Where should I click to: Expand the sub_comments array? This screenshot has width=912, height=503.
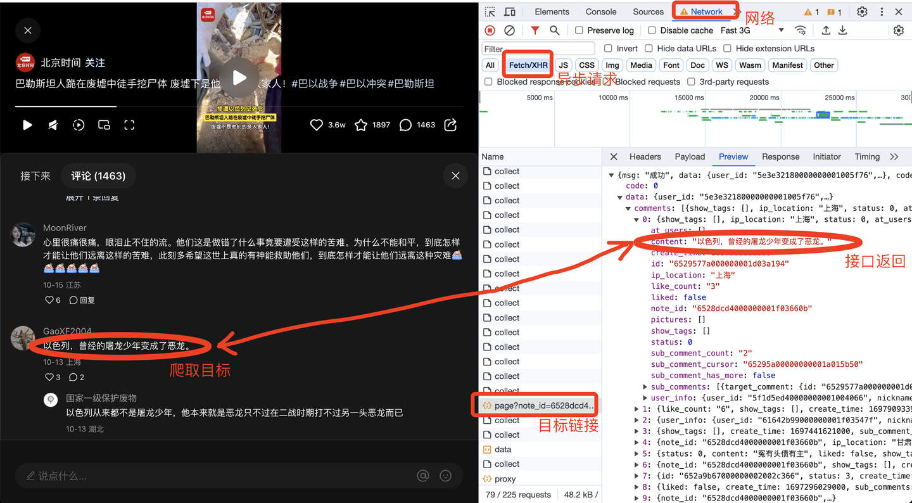[x=645, y=387]
